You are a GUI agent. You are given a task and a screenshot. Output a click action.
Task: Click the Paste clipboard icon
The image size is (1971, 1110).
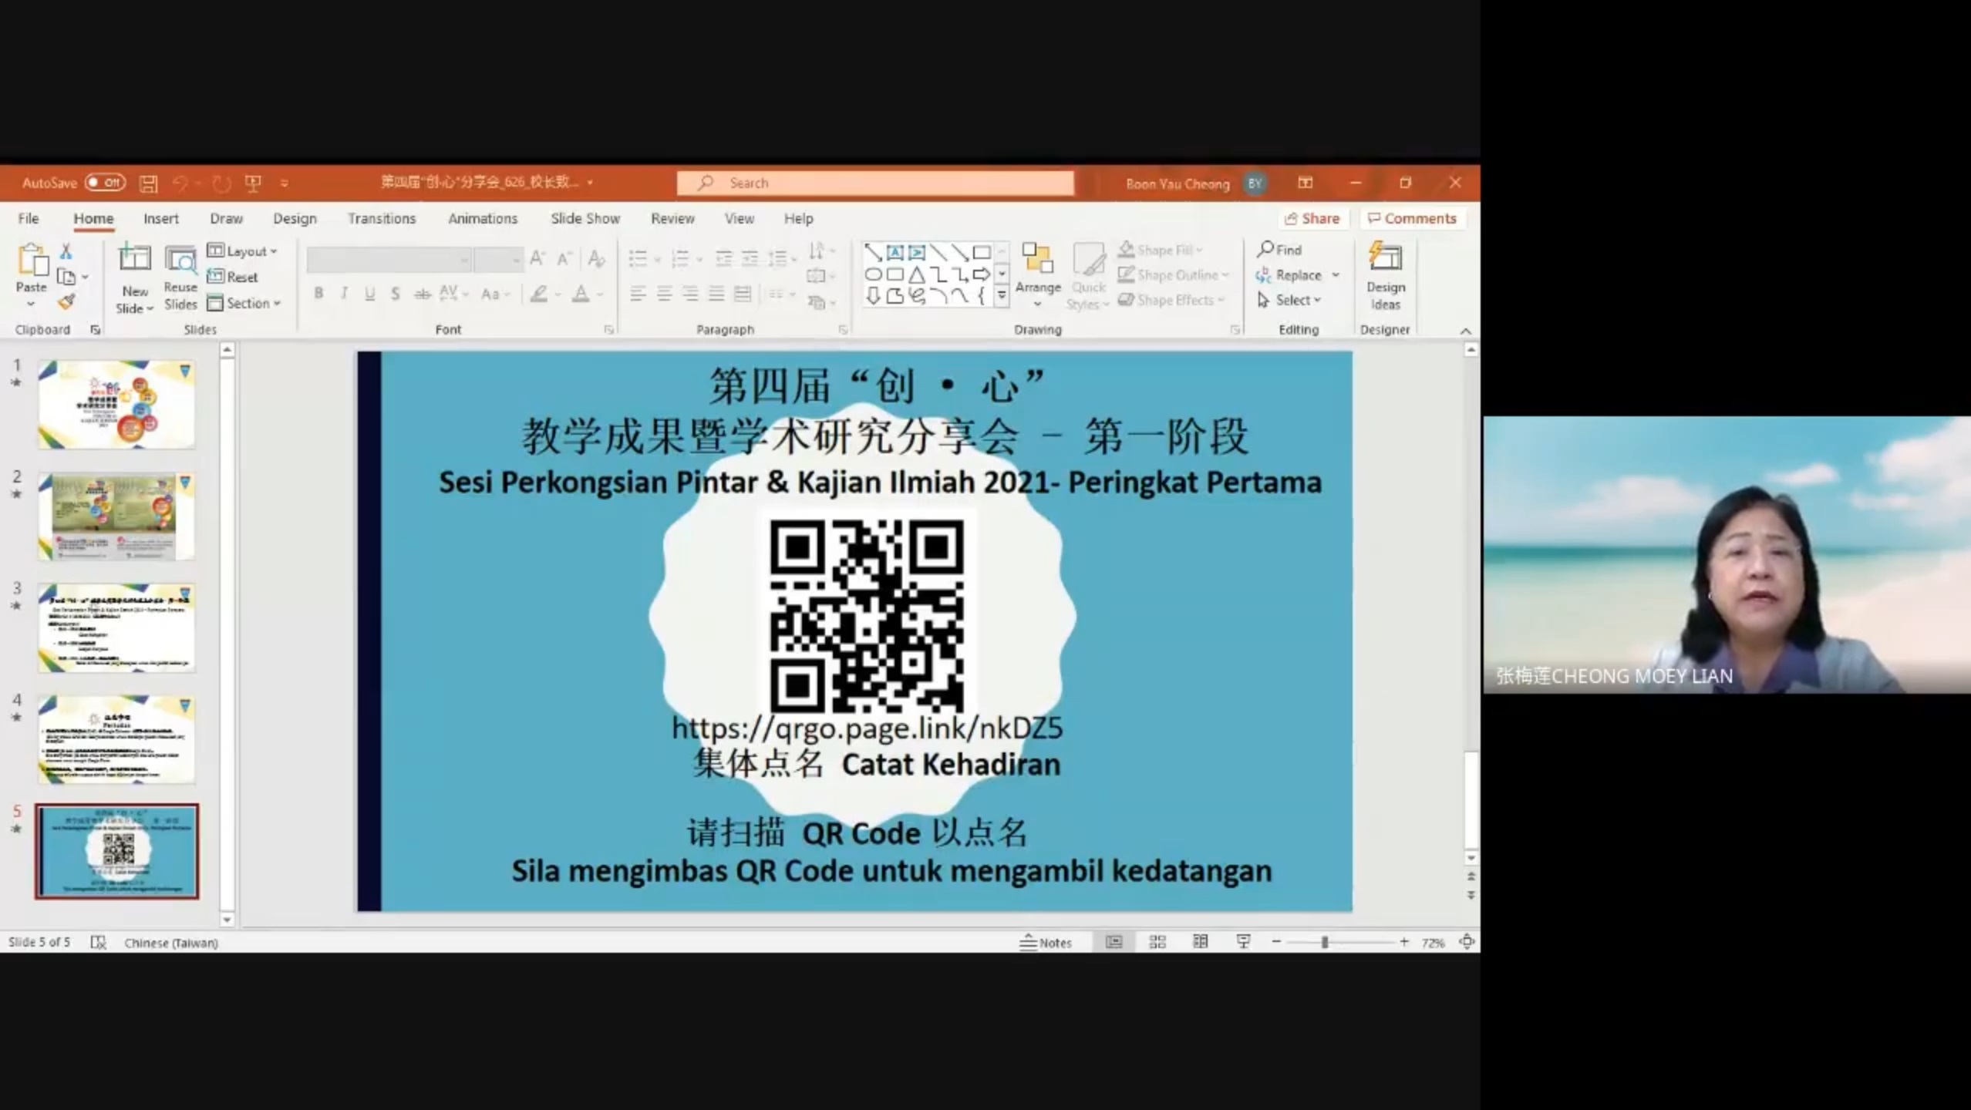[x=32, y=261]
